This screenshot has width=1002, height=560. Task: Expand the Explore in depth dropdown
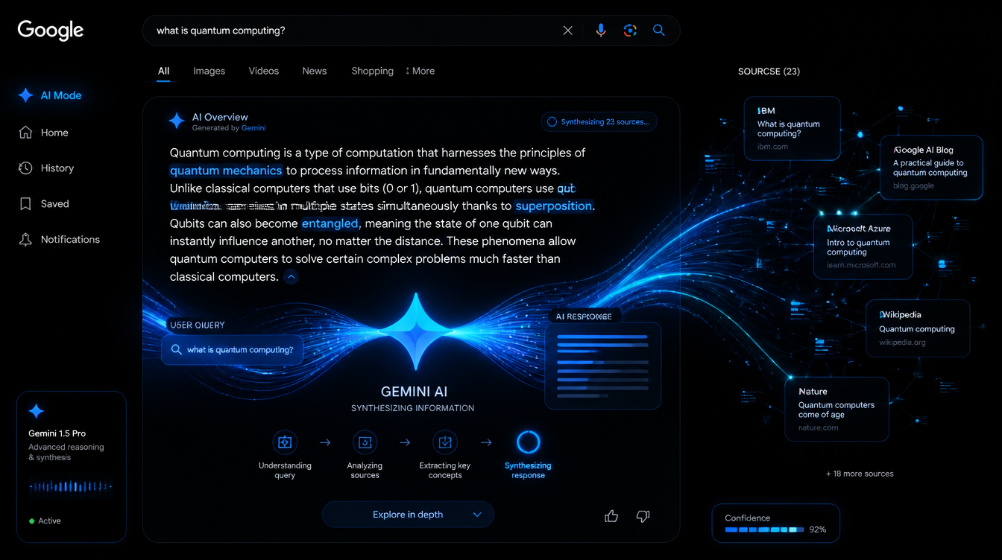pyautogui.click(x=408, y=515)
